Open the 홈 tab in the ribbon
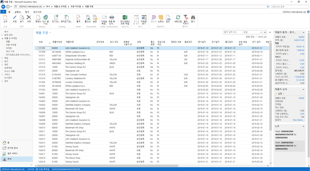The image size is (310, 171). pyautogui.click(x=9, y=12)
